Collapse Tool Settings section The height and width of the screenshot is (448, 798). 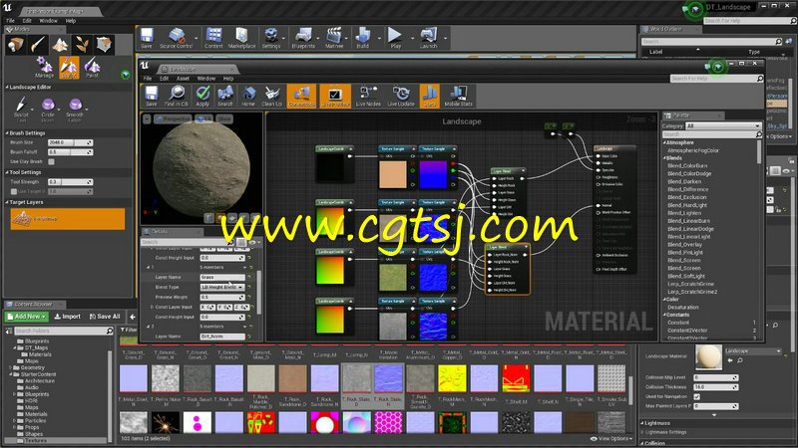[7, 172]
